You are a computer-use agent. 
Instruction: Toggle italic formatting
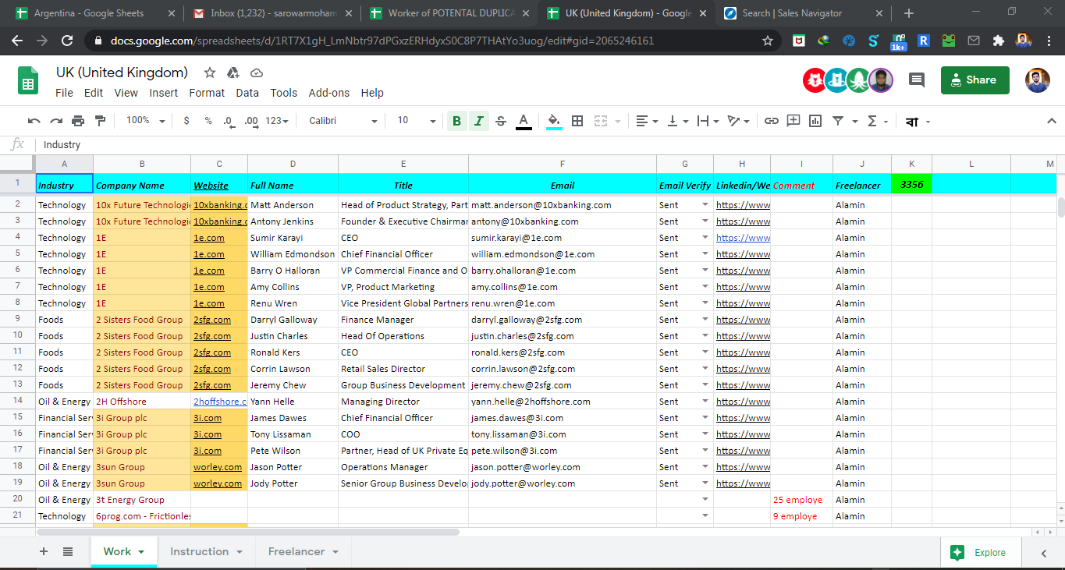pos(478,121)
